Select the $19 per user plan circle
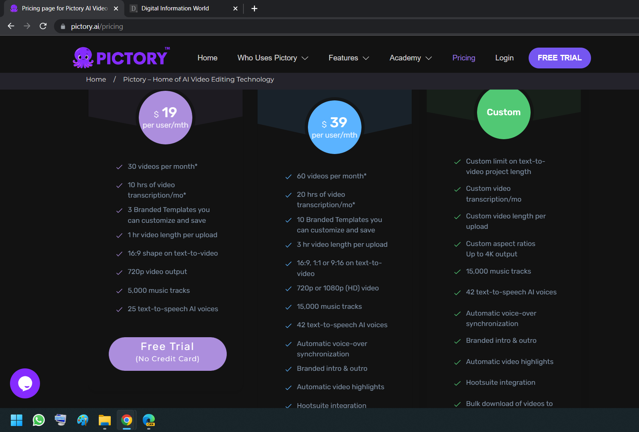Viewport: 639px width, 432px height. click(x=166, y=118)
